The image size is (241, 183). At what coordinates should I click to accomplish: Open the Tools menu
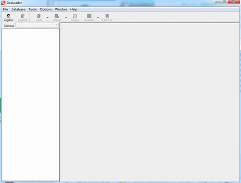pos(33,9)
